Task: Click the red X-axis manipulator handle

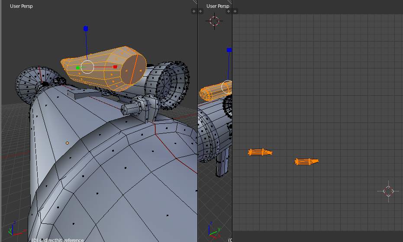Action: [115, 67]
